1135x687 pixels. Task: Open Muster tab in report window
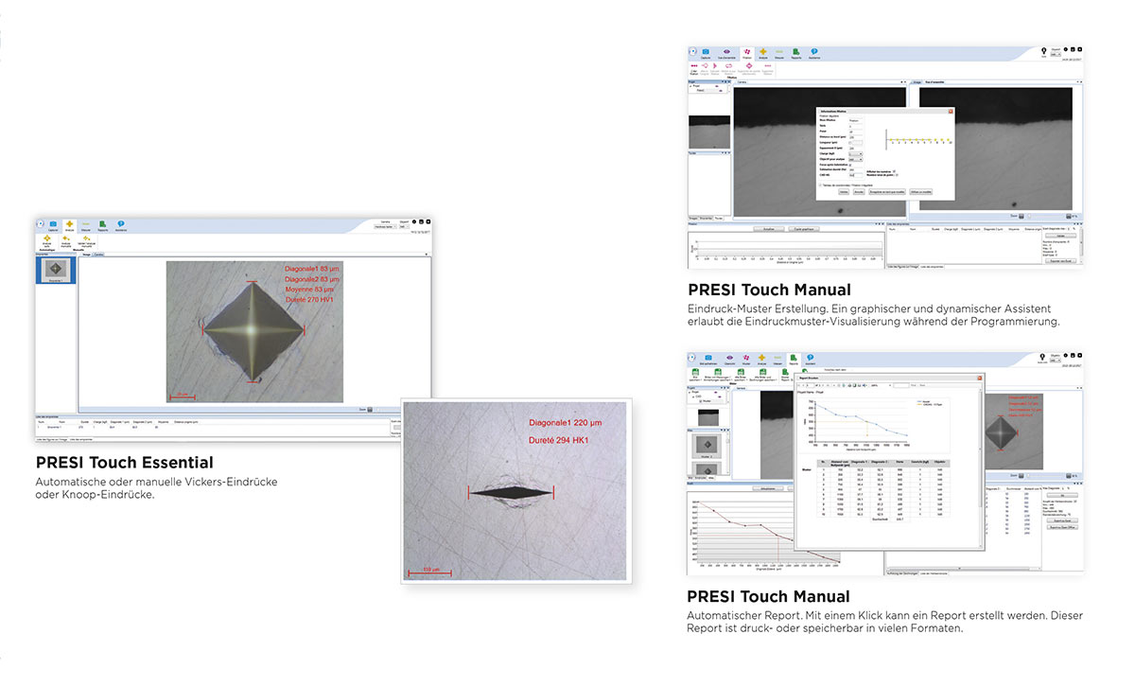[746, 357]
